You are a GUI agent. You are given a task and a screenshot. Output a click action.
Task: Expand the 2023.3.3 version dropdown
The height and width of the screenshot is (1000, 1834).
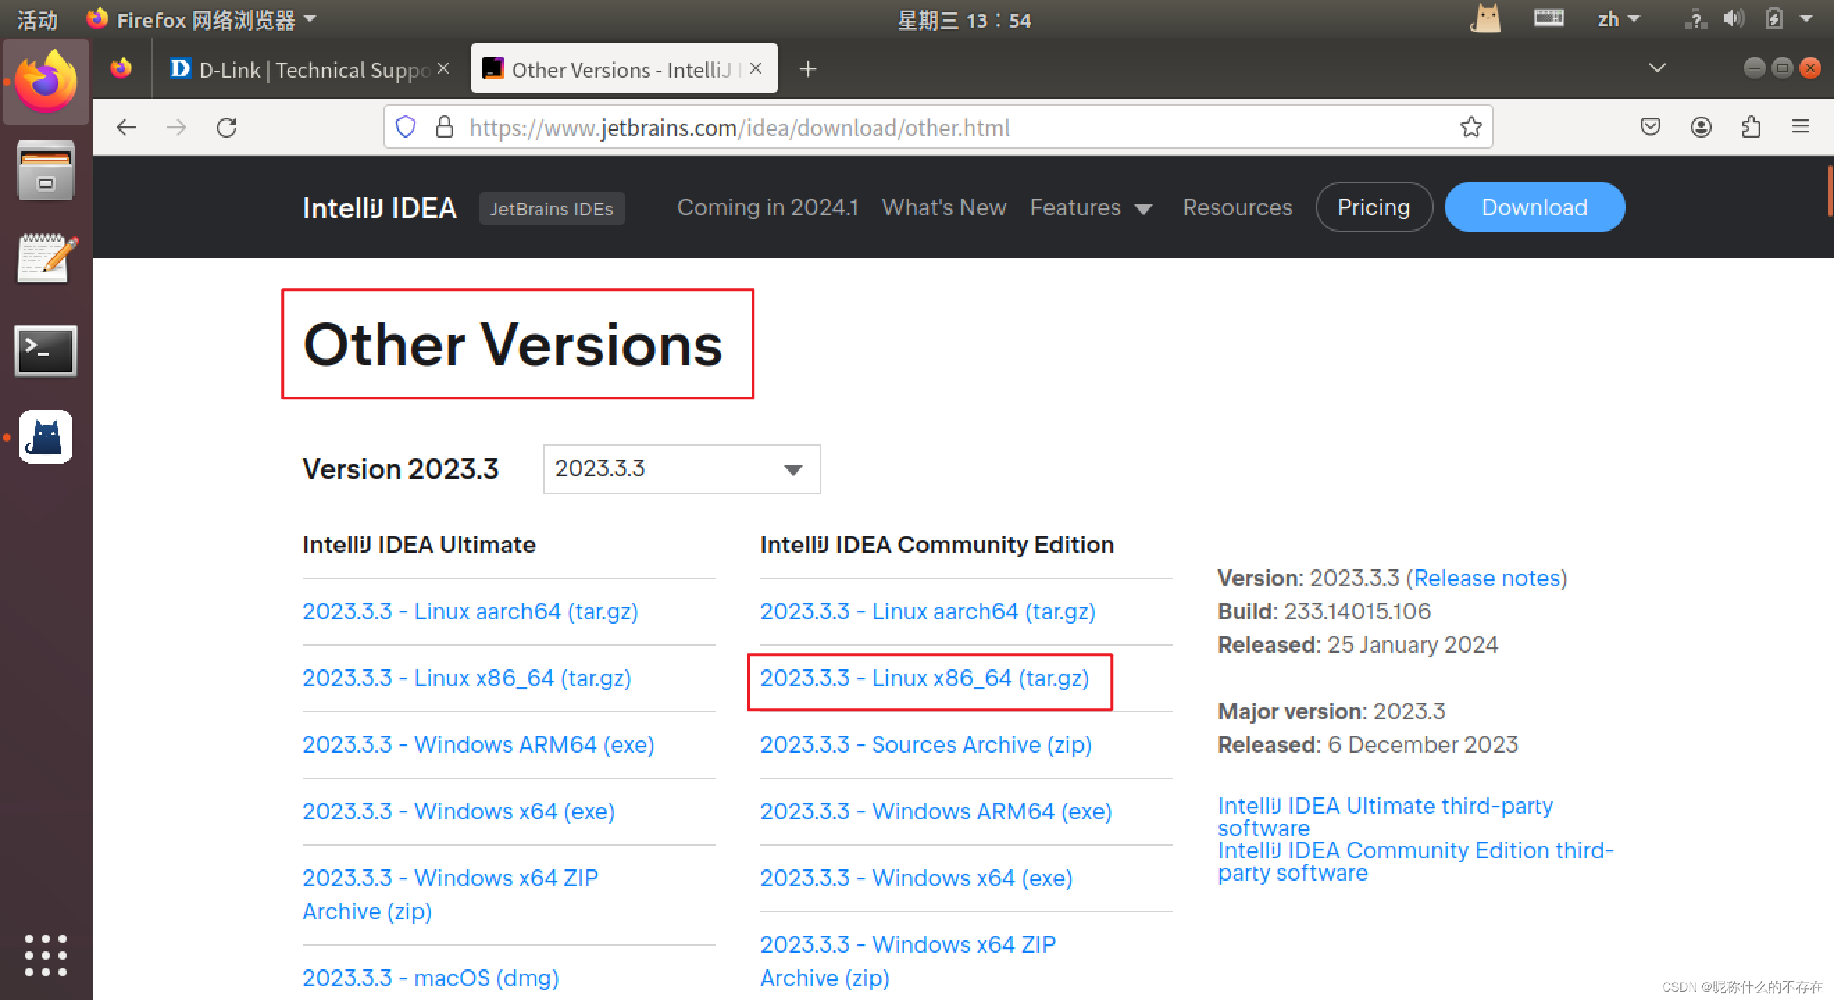(681, 469)
